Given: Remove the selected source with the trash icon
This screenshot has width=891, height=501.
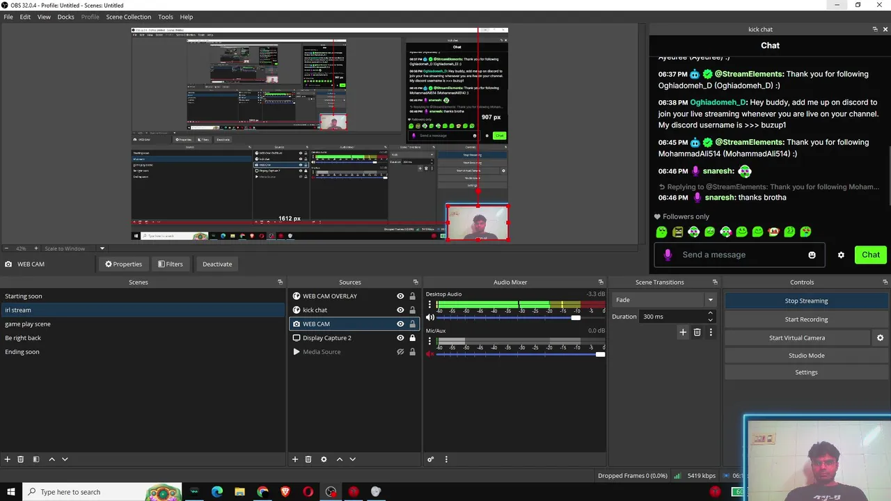Looking at the screenshot, I should coord(308,459).
